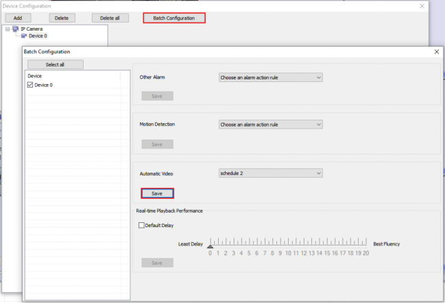Click the playback delay slider thumb

210,245
